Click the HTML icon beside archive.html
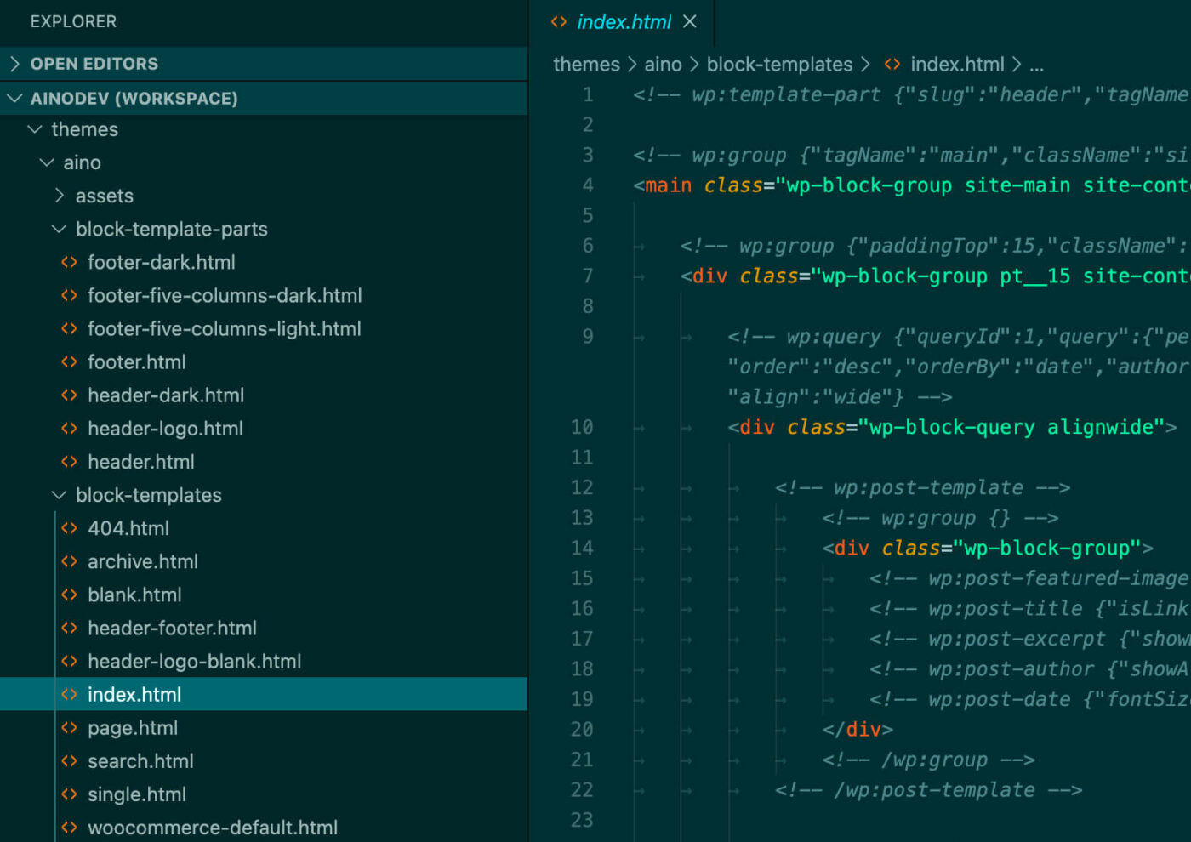Viewport: 1191px width, 842px height. (x=70, y=561)
